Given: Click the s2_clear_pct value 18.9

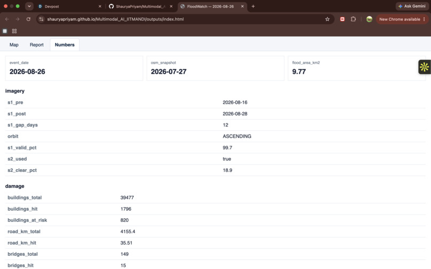Looking at the screenshot, I should click(227, 170).
